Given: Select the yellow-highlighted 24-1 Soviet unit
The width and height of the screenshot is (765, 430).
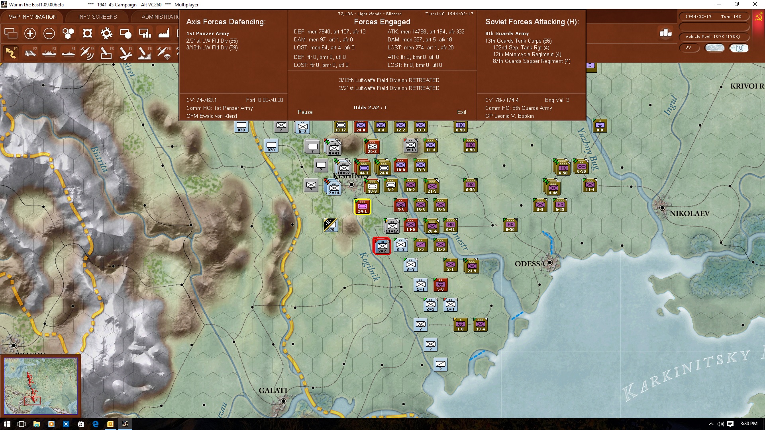Looking at the screenshot, I should point(362,207).
